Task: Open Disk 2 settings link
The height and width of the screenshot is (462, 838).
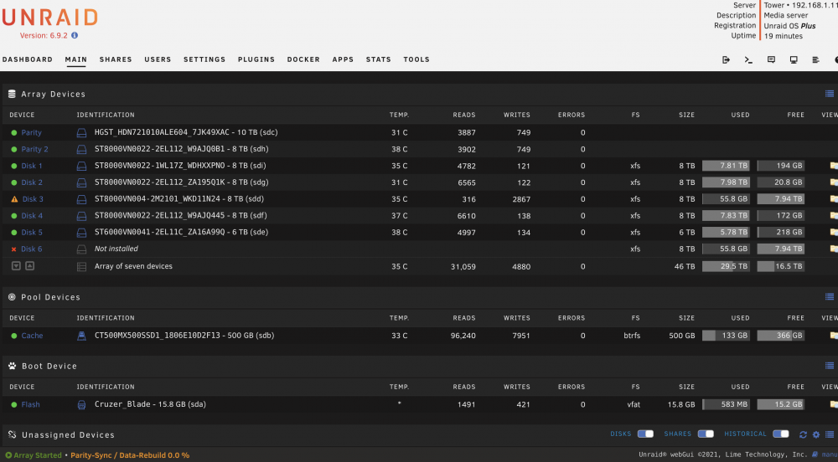Action: [x=32, y=182]
